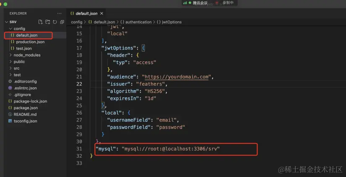Select the default.json editor tab
Viewport: 346px width, 177px height.
tap(87, 13)
